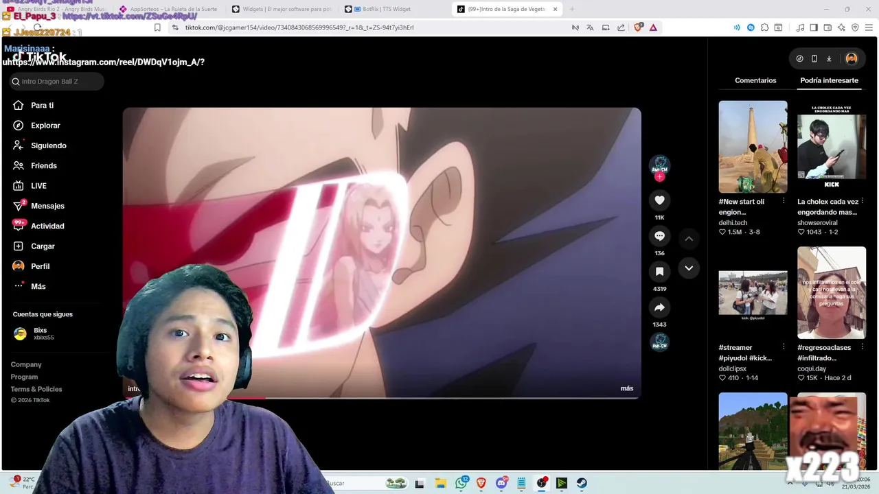
Task: Open a new browser tab with plus
Action: tap(572, 9)
